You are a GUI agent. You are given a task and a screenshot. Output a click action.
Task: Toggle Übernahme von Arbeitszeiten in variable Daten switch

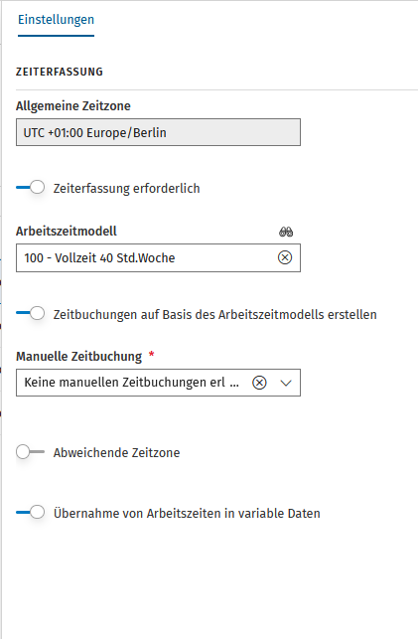pyautogui.click(x=30, y=513)
